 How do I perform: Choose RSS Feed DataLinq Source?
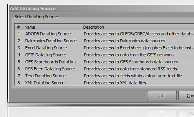click(x=50, y=69)
